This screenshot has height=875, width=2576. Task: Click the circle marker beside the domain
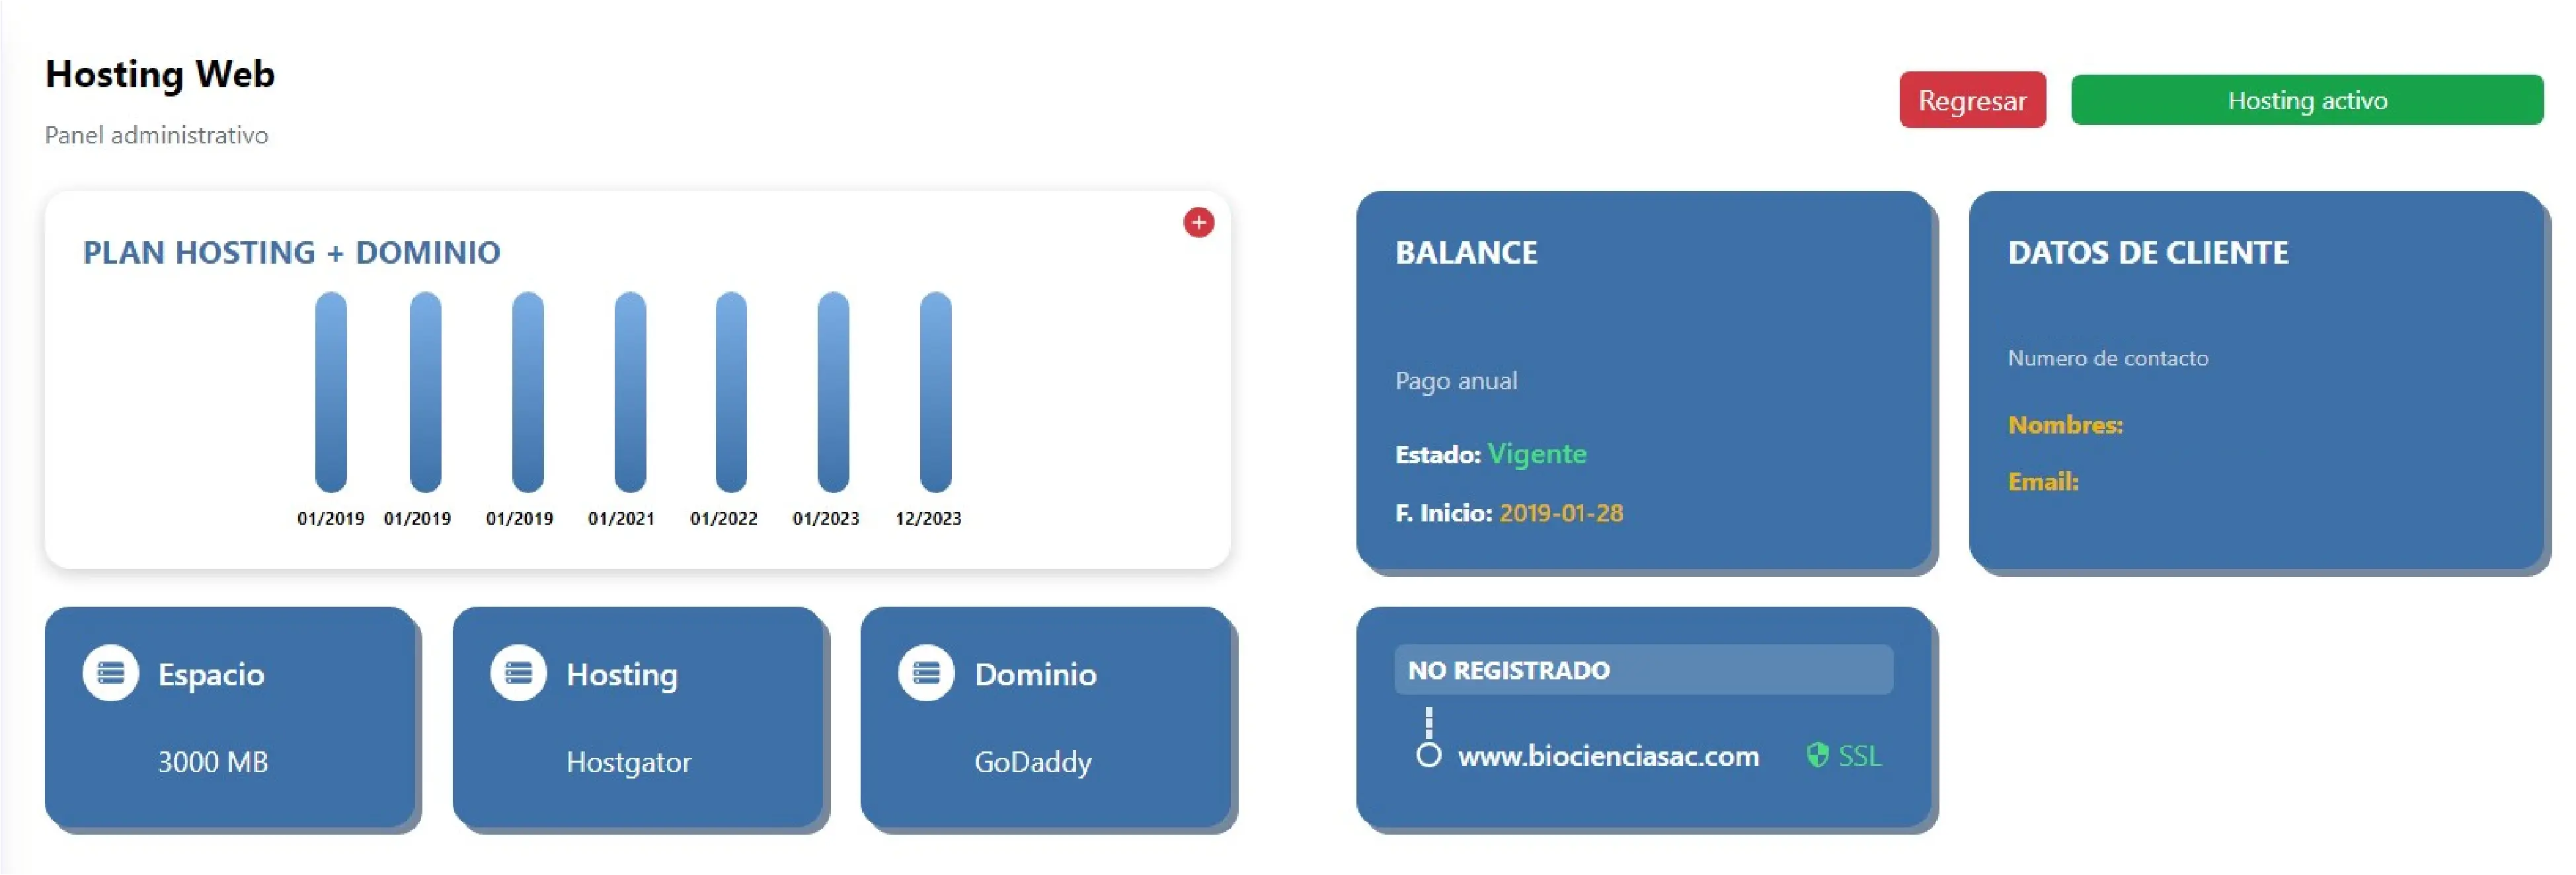tap(1429, 755)
